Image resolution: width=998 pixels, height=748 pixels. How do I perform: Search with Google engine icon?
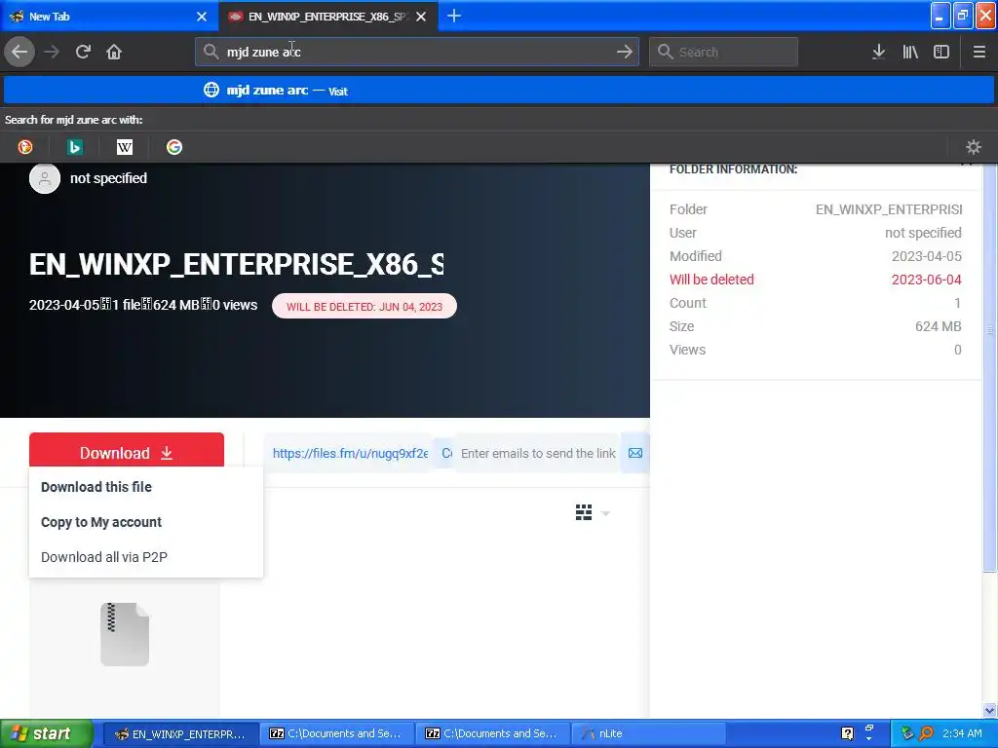click(x=174, y=147)
